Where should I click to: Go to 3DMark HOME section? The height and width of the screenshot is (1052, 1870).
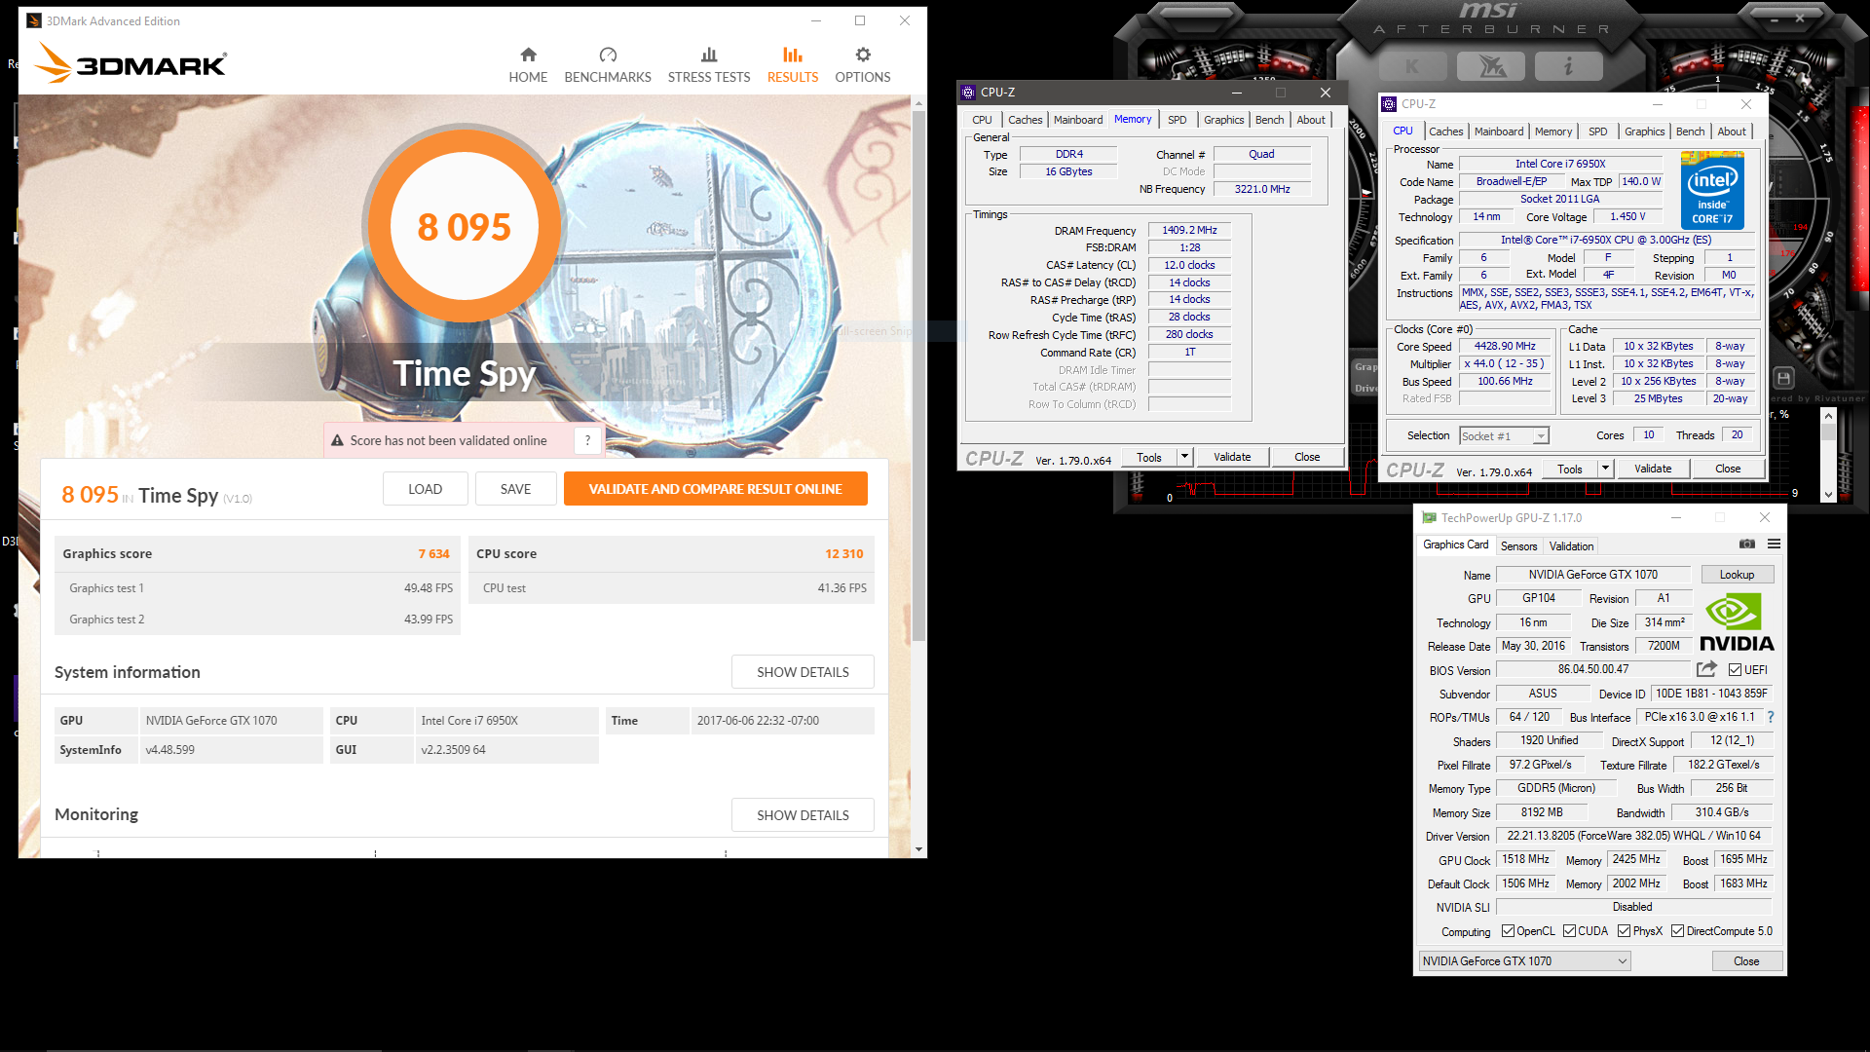(x=528, y=65)
